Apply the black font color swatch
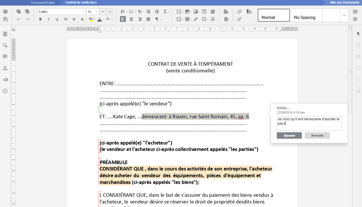This screenshot has height=207, width=362. tap(100, 19)
